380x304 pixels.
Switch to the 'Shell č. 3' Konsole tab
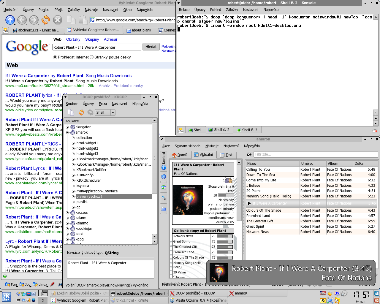click(247, 130)
